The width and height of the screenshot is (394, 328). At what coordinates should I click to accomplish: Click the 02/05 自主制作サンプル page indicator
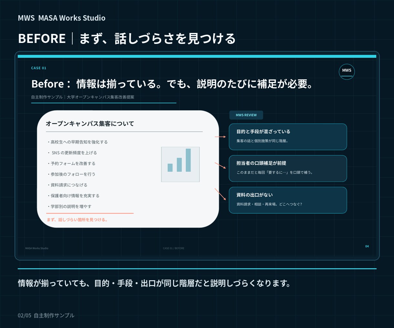coord(46,315)
